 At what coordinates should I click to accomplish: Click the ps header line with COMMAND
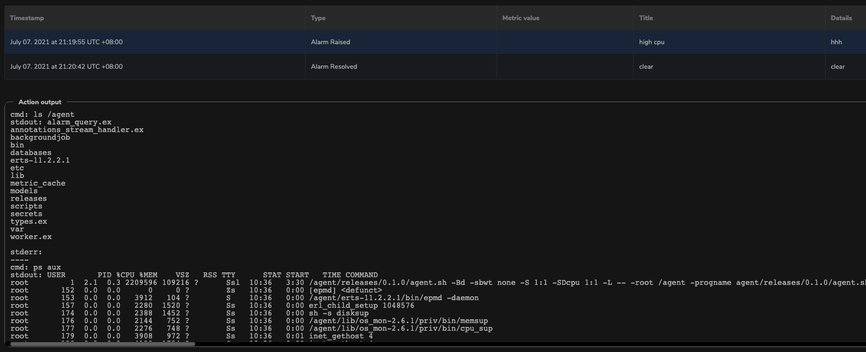point(194,275)
